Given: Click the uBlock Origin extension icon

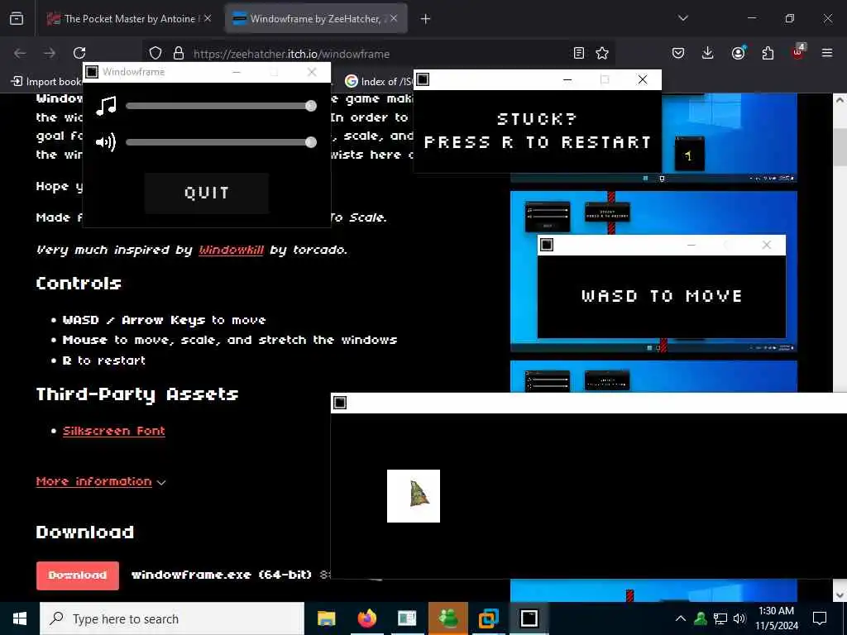Looking at the screenshot, I should click(797, 52).
